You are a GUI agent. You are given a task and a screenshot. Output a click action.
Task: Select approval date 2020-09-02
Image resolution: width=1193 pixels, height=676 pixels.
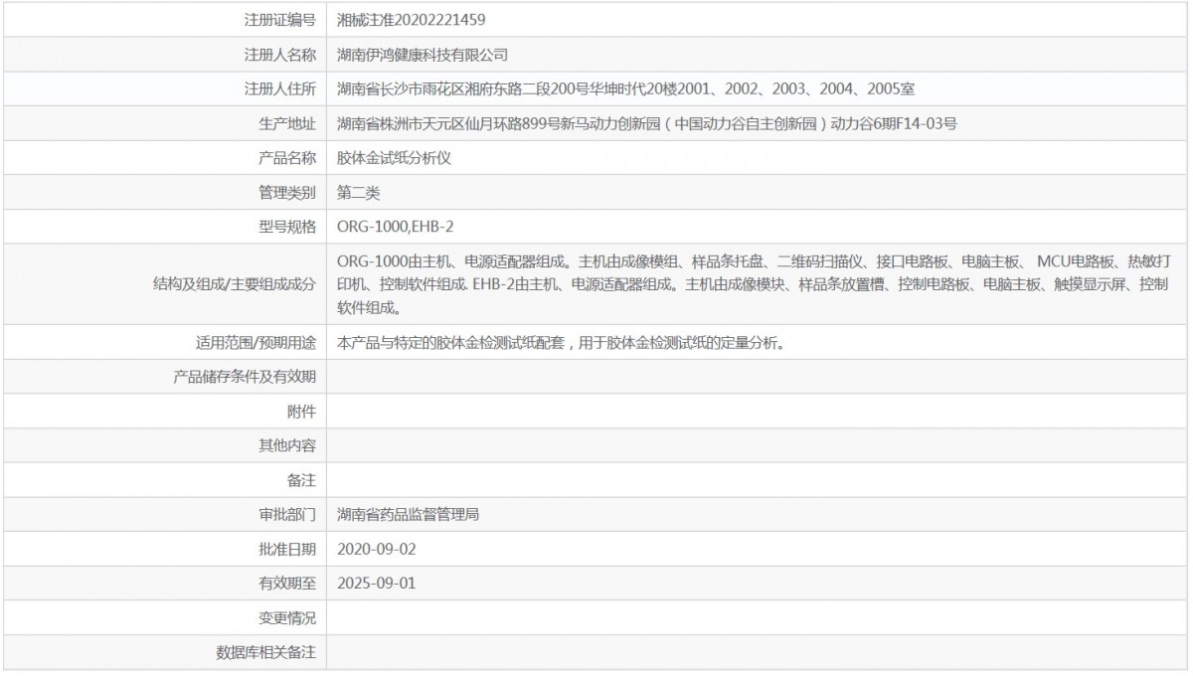pos(377,549)
